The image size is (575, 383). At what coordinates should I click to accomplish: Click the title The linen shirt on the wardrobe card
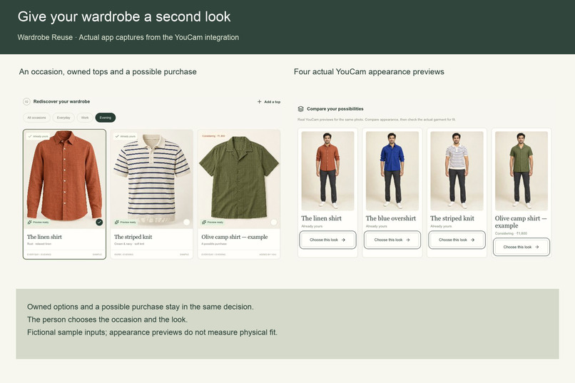(x=44, y=237)
